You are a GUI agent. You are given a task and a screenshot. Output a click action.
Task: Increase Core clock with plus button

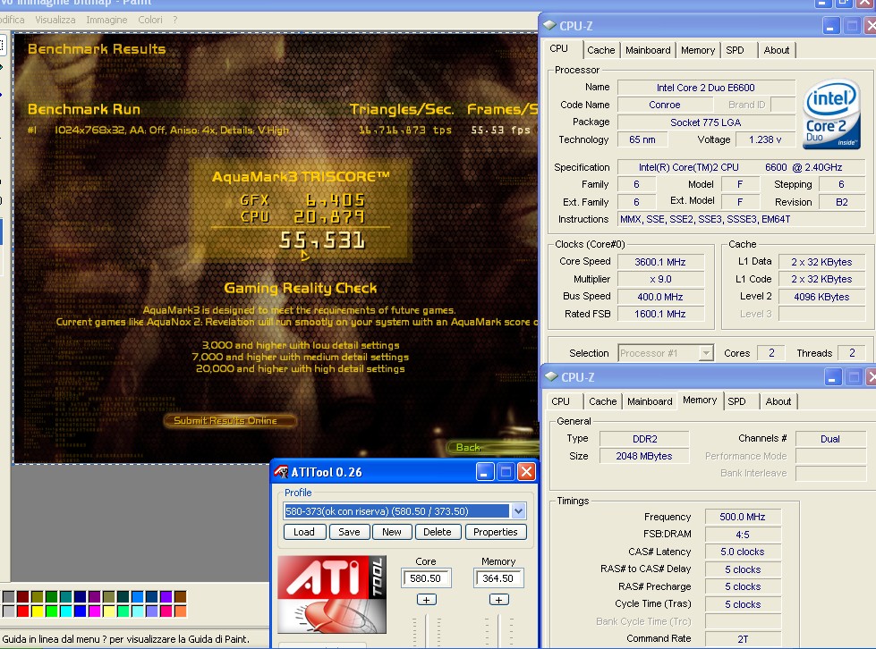(426, 600)
